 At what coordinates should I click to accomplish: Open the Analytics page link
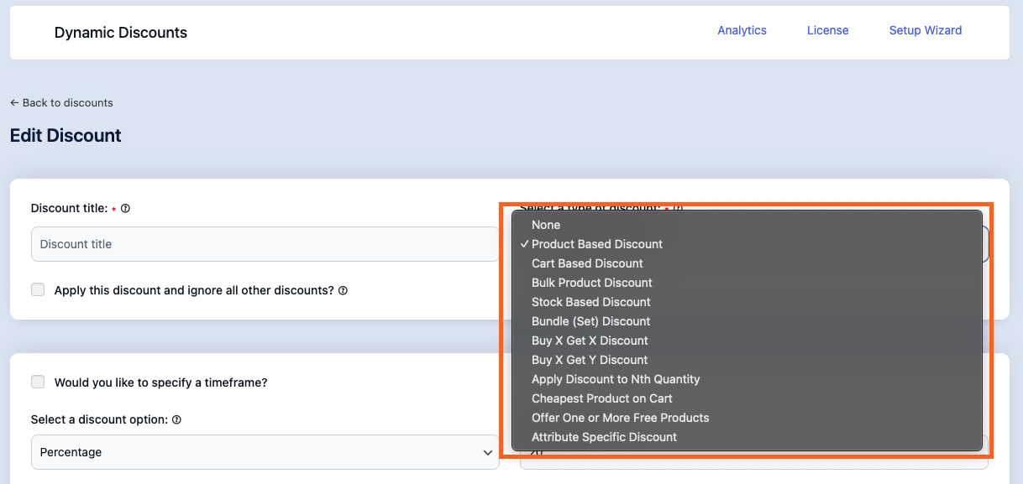tap(742, 30)
